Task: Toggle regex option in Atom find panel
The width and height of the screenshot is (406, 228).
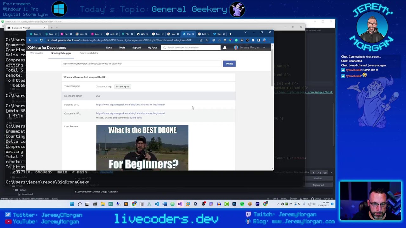Action: point(313,173)
